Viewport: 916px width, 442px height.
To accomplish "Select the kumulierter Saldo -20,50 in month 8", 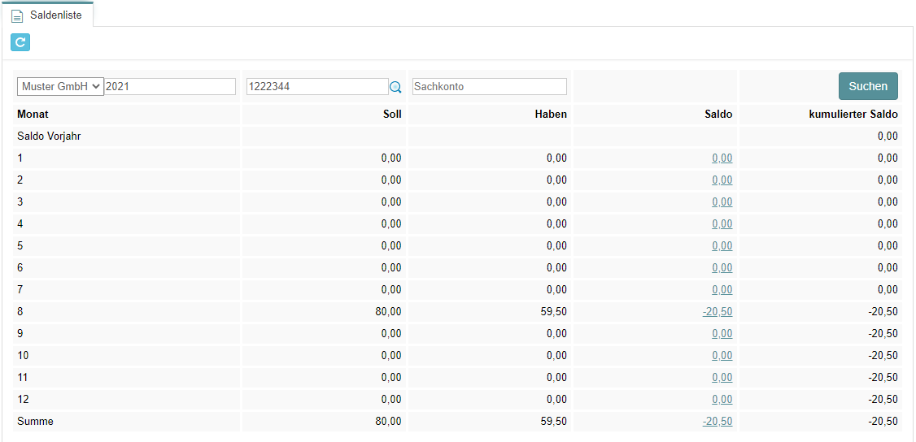I will coord(883,312).
